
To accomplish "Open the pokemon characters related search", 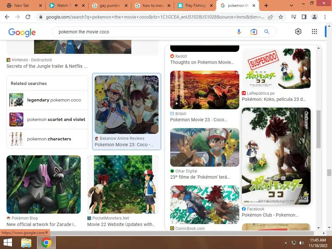I will 47,139.
